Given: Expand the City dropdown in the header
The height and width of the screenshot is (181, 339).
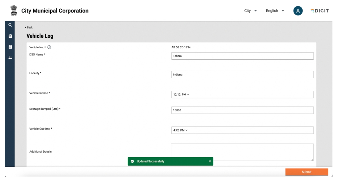Looking at the screenshot, I should pyautogui.click(x=251, y=11).
